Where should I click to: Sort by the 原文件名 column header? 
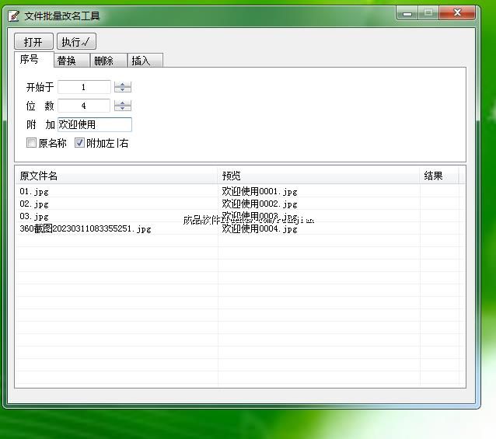pyautogui.click(x=117, y=176)
